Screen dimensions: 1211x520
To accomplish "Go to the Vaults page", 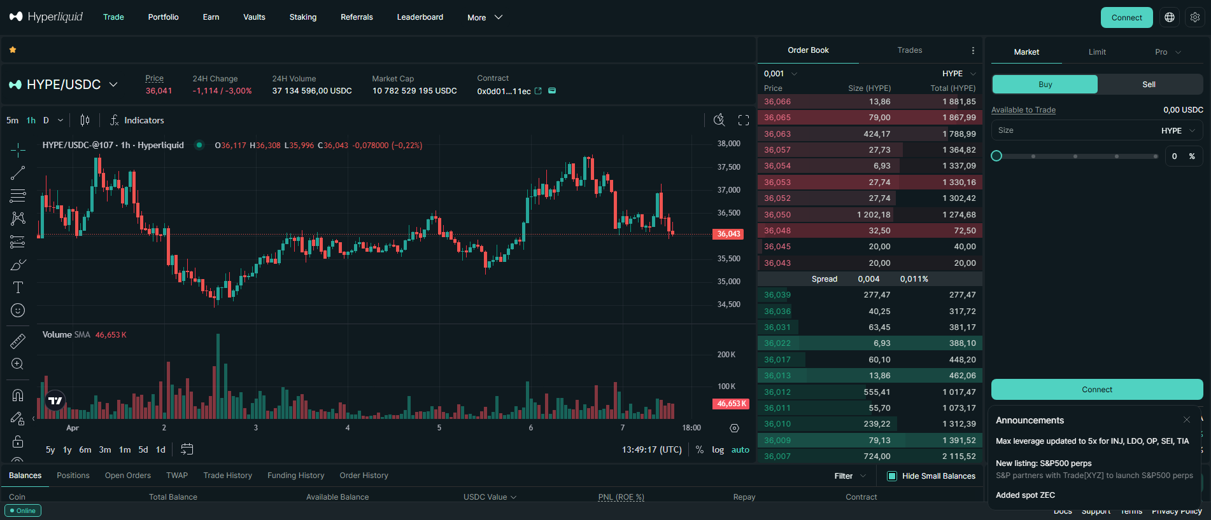I will tap(254, 17).
